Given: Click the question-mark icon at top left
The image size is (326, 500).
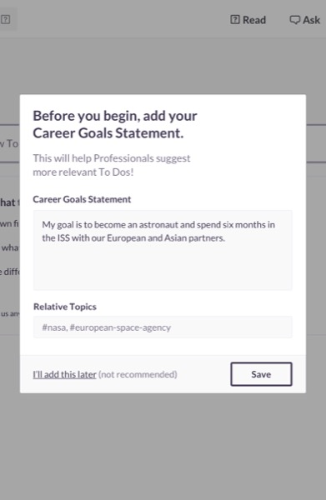Looking at the screenshot, I should tap(6, 19).
